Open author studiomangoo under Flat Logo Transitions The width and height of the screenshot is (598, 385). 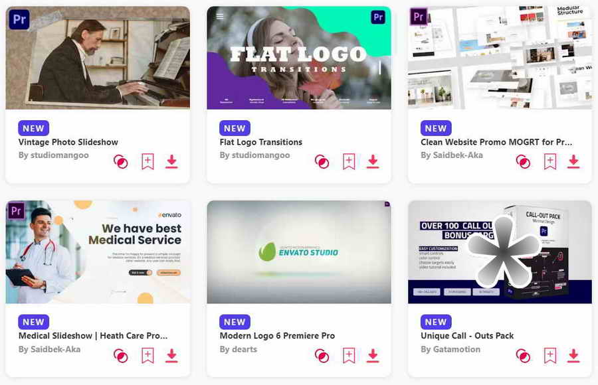tap(261, 155)
